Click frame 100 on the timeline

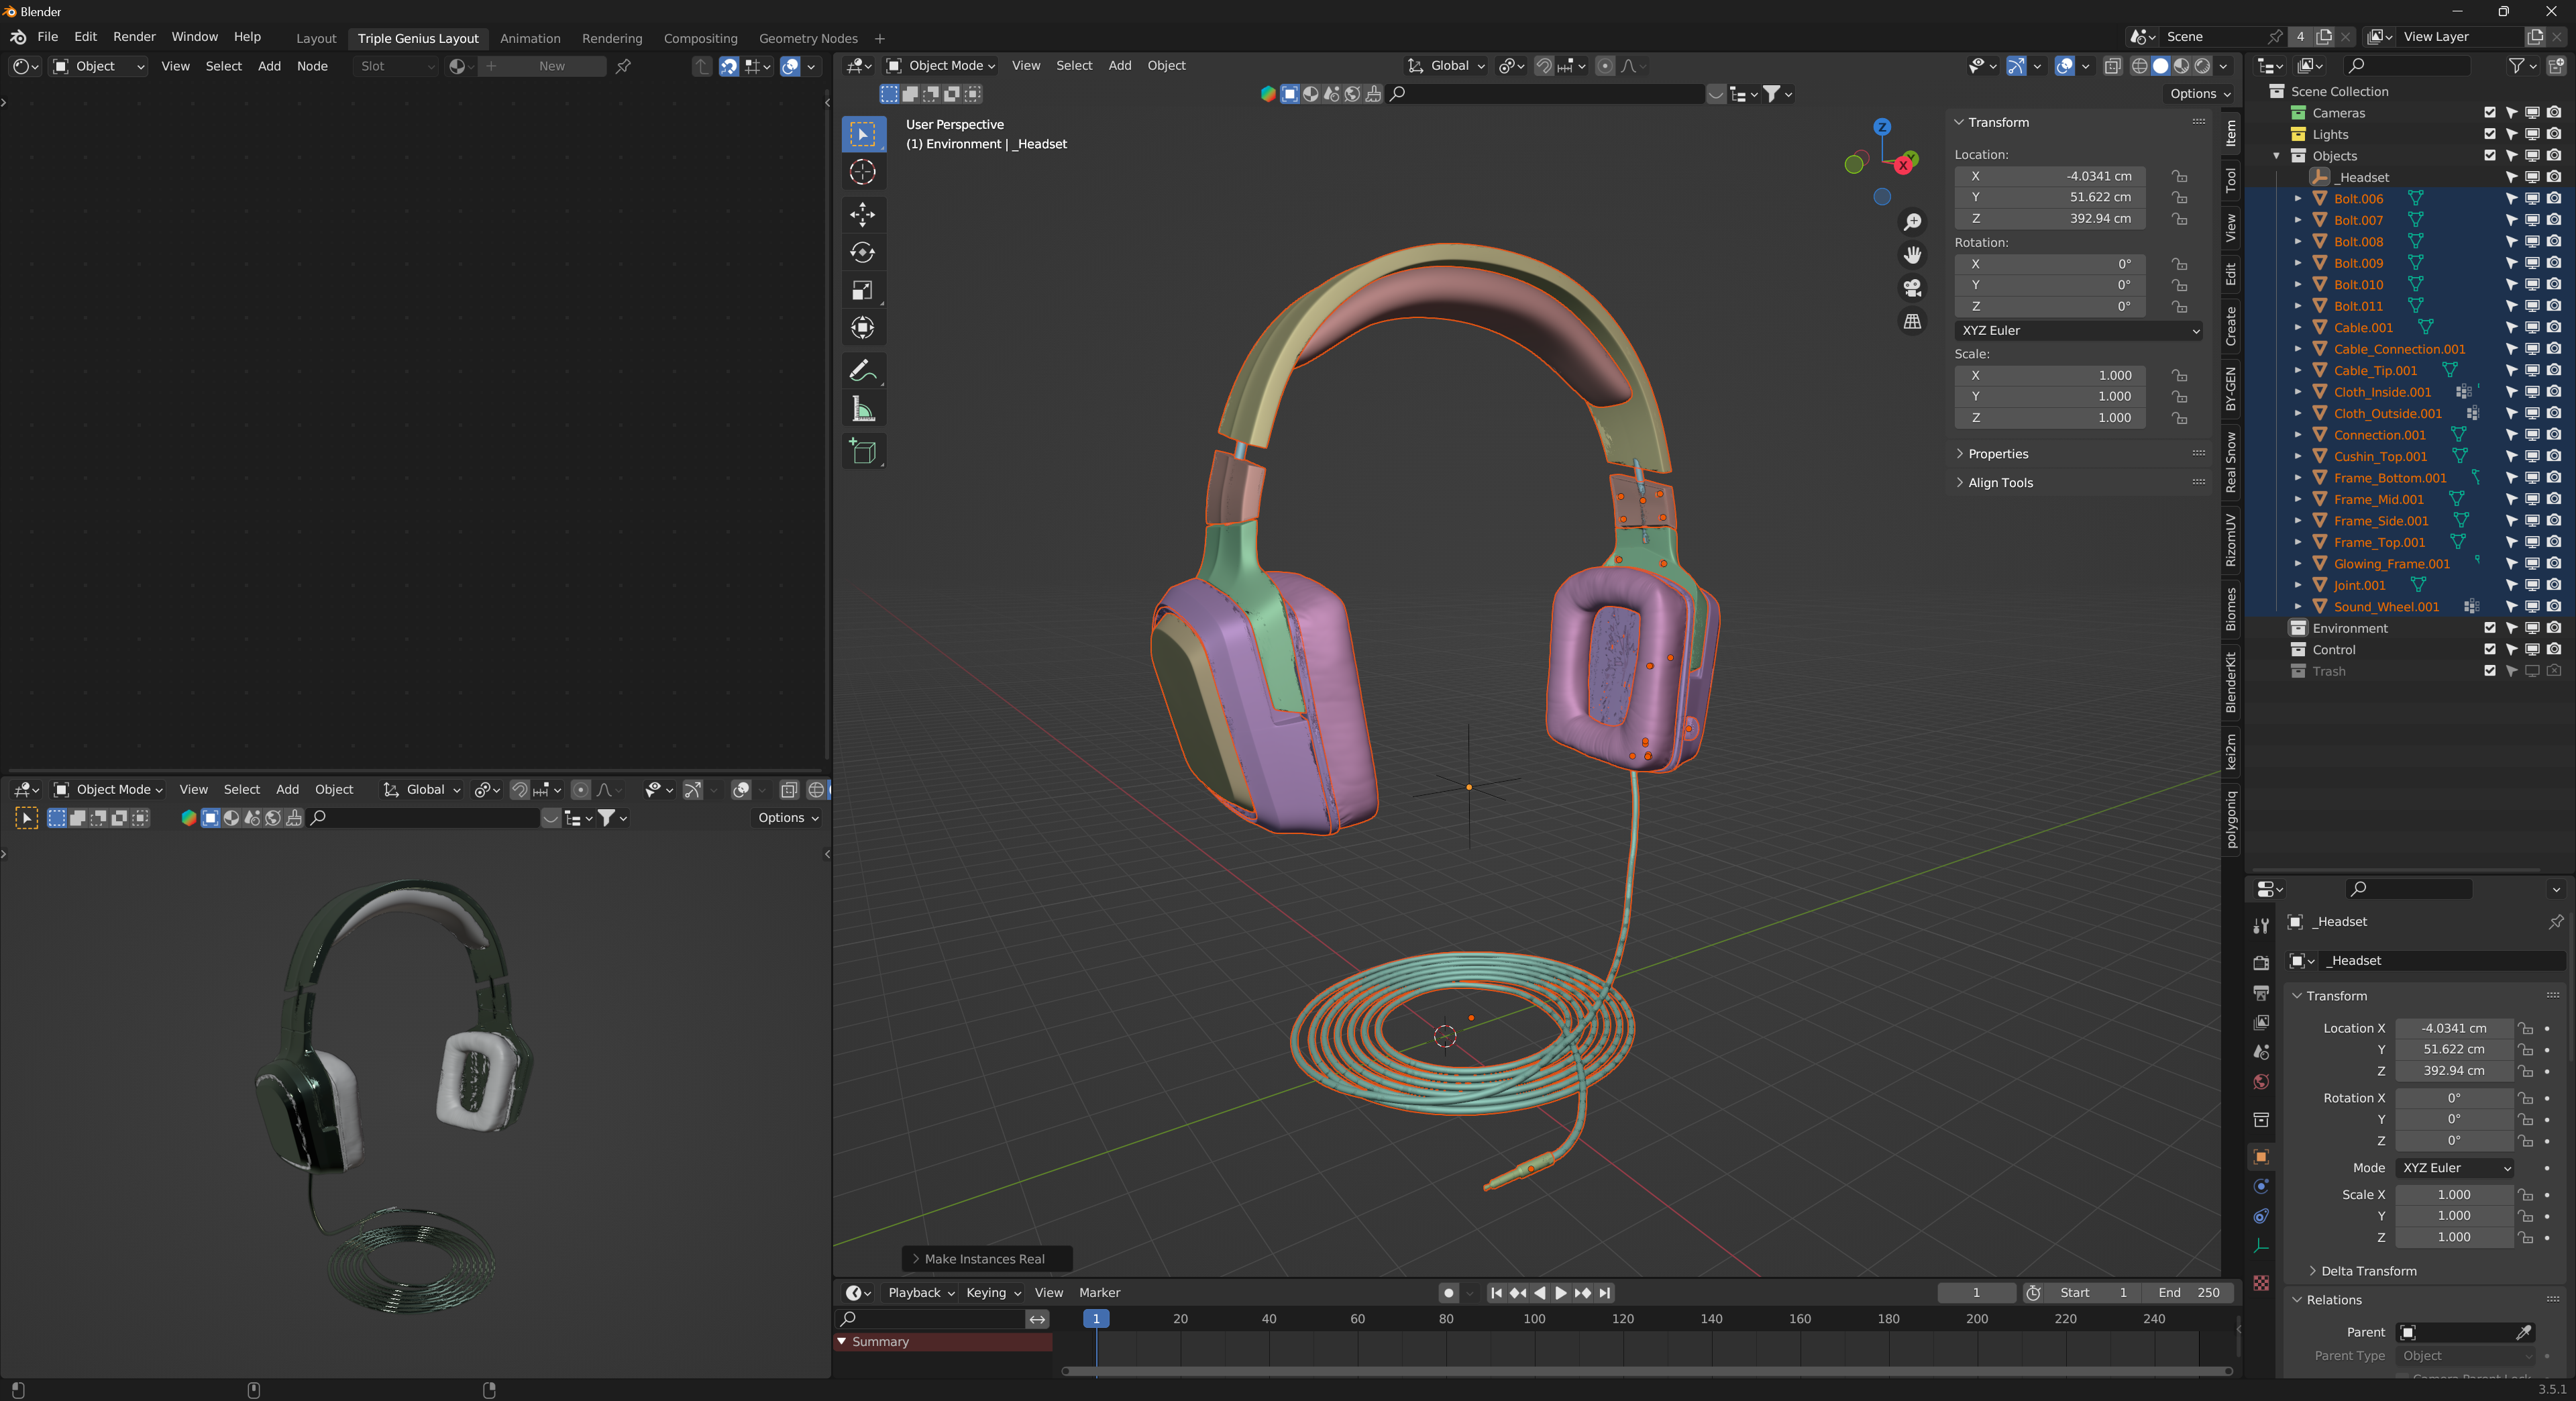point(1534,1319)
